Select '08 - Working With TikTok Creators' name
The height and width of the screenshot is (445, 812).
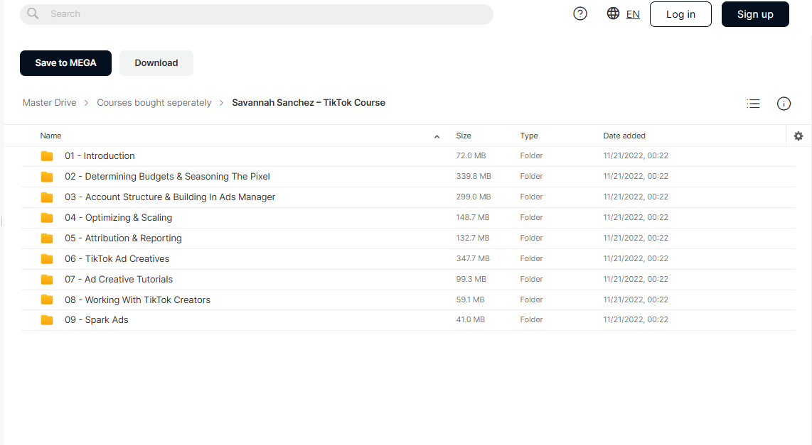click(x=137, y=300)
